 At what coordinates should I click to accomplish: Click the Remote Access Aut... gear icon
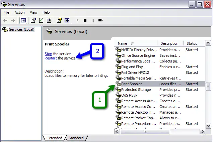(118, 101)
